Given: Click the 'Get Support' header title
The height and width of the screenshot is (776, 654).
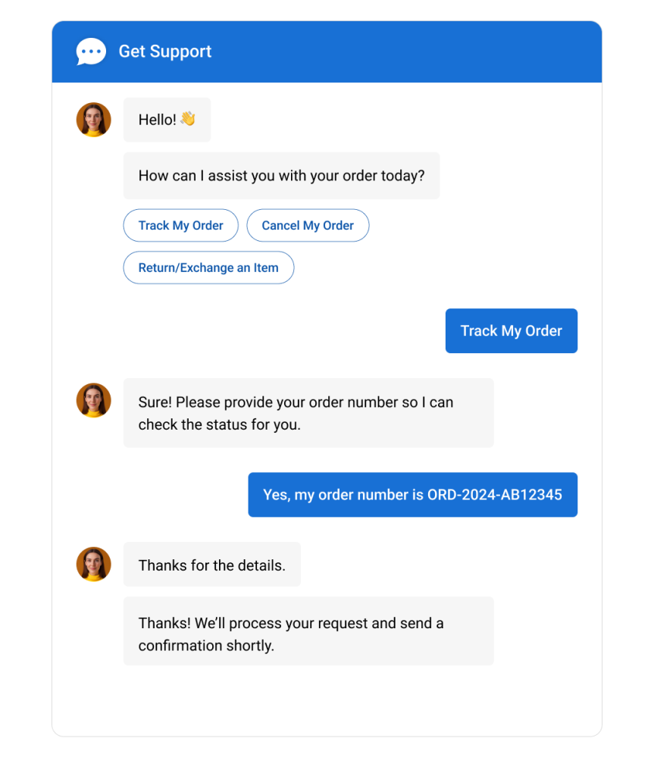Looking at the screenshot, I should (165, 52).
